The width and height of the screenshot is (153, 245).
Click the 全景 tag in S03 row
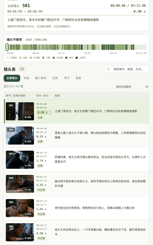(x=40, y=166)
